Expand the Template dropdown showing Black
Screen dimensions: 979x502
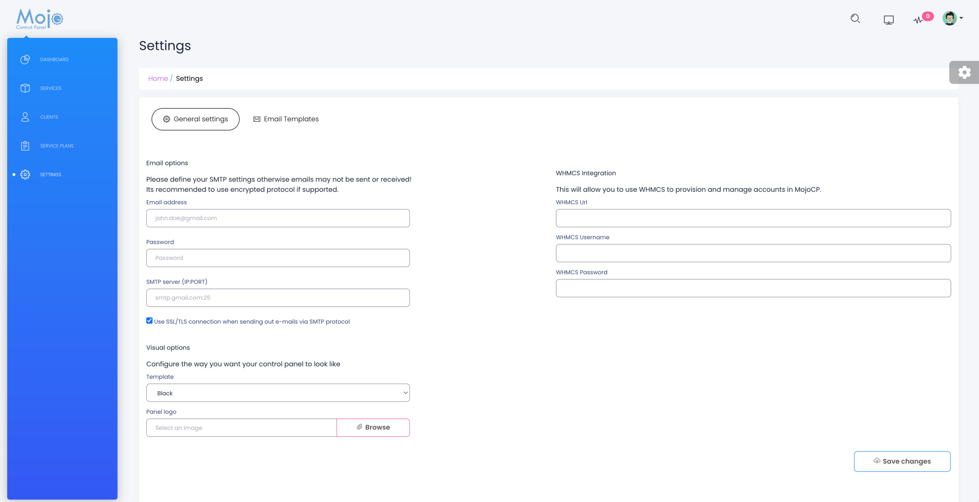[278, 393]
